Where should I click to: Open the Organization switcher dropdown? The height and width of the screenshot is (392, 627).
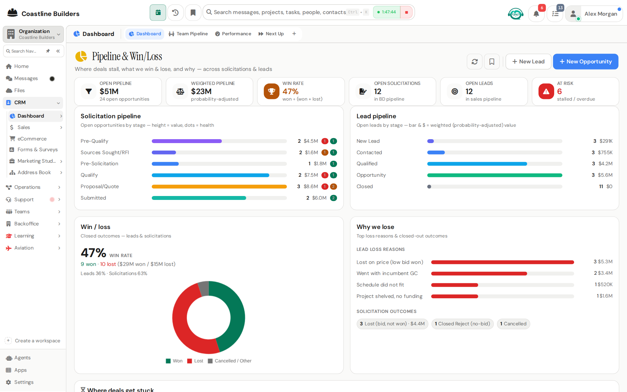[33, 34]
